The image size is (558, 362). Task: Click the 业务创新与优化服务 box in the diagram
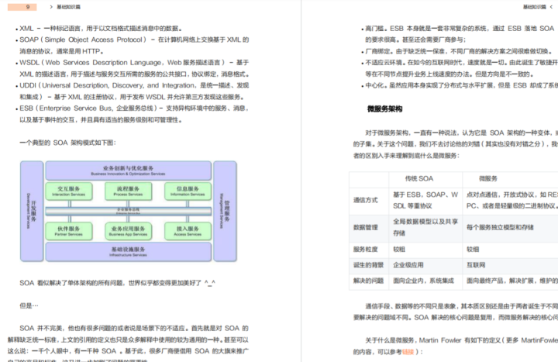click(128, 171)
